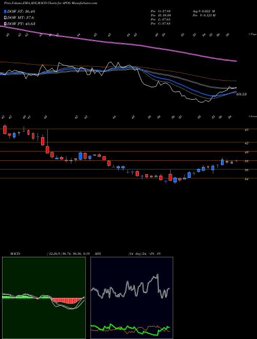Select the 'DOW PT: 45.63' legend label

click(x=21, y=24)
